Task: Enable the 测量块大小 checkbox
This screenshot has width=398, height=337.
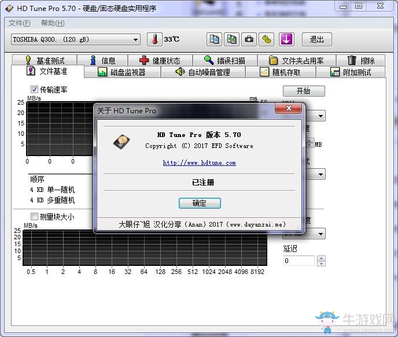Action: tap(34, 217)
